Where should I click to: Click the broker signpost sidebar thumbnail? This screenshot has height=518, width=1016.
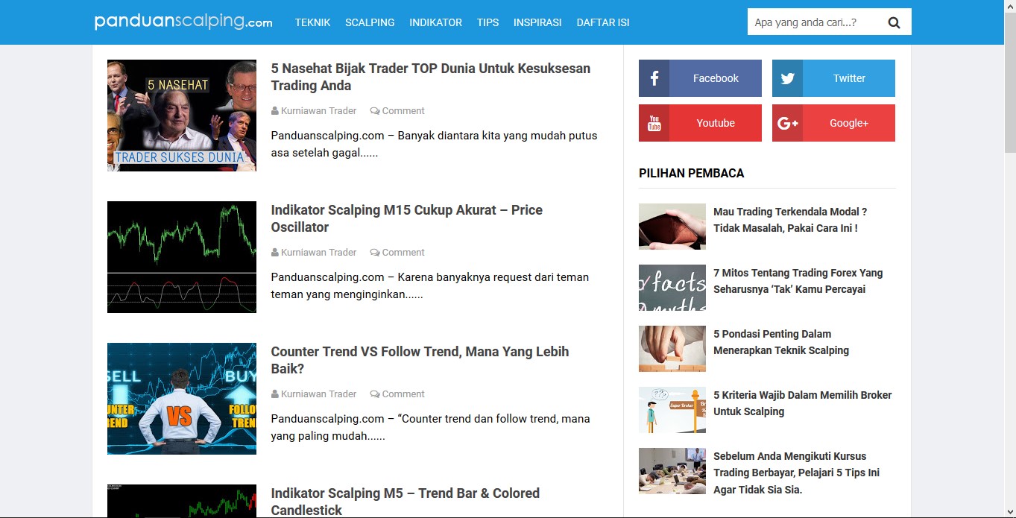[672, 410]
